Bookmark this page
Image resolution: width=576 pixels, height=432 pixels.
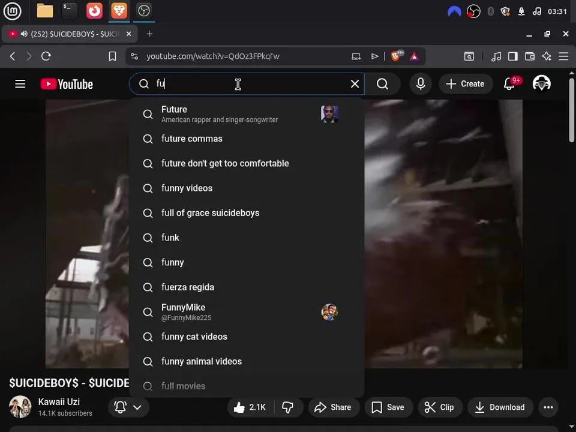tap(112, 56)
